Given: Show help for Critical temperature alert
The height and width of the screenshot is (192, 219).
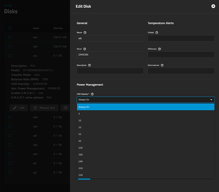Looking at the screenshot, I should (157, 33).
